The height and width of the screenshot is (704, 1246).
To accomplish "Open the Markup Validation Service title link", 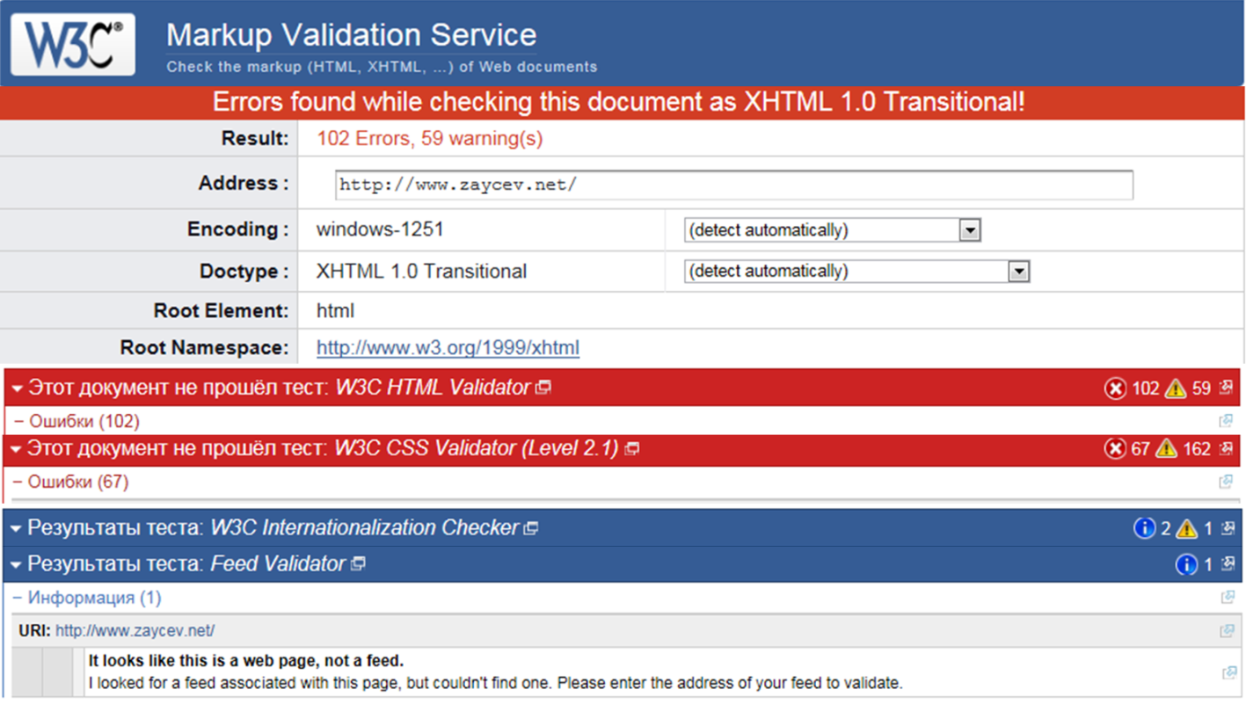I will [x=351, y=35].
